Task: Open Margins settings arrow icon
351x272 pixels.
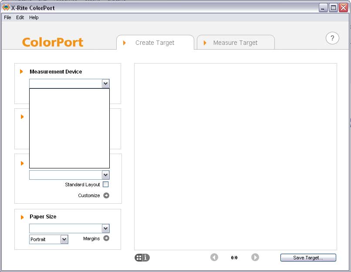Action: 106,238
